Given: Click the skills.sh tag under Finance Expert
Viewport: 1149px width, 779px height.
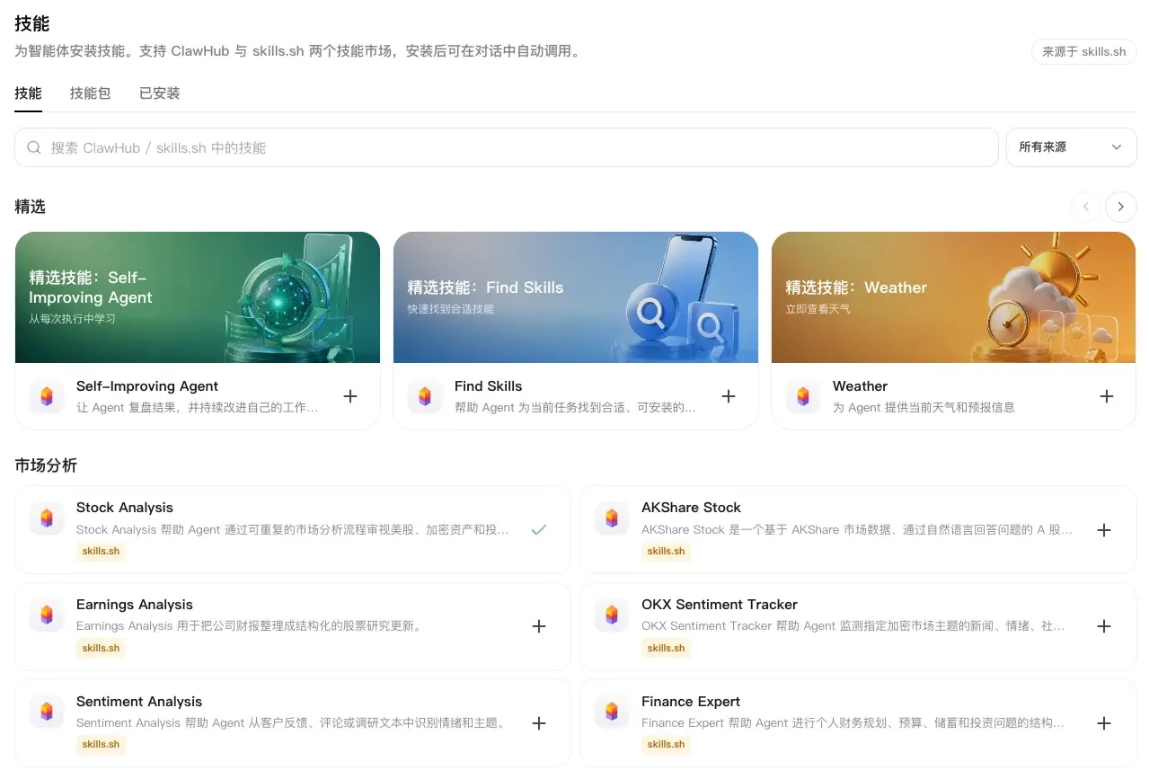Looking at the screenshot, I should [666, 744].
